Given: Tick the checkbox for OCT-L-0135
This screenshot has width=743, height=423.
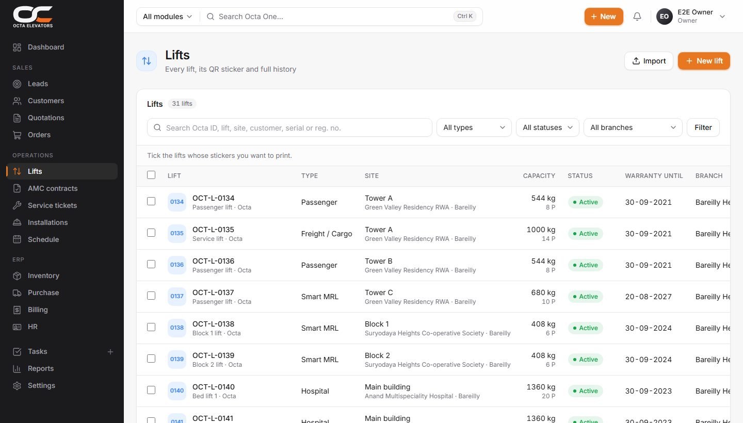Looking at the screenshot, I should pos(151,233).
